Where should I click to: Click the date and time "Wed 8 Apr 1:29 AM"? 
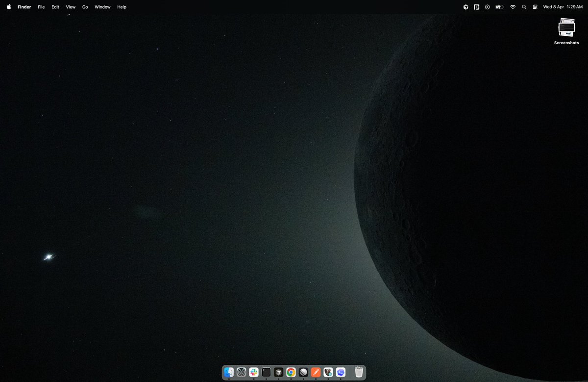(563, 7)
